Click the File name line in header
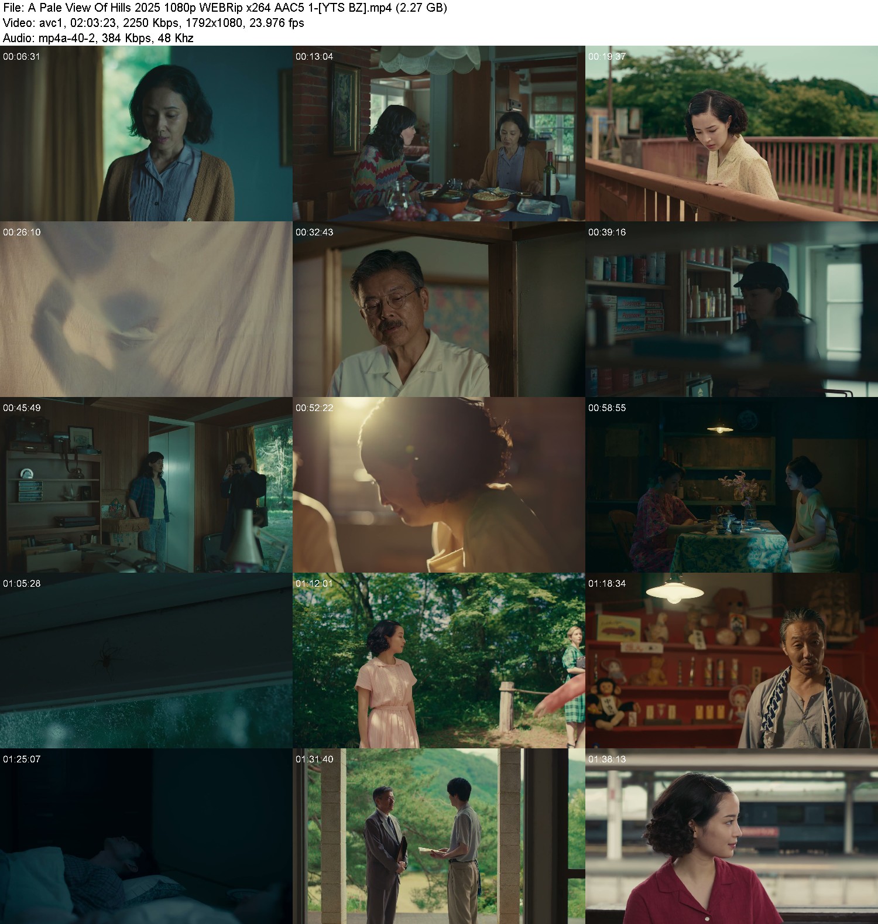878x924 pixels. pos(225,8)
